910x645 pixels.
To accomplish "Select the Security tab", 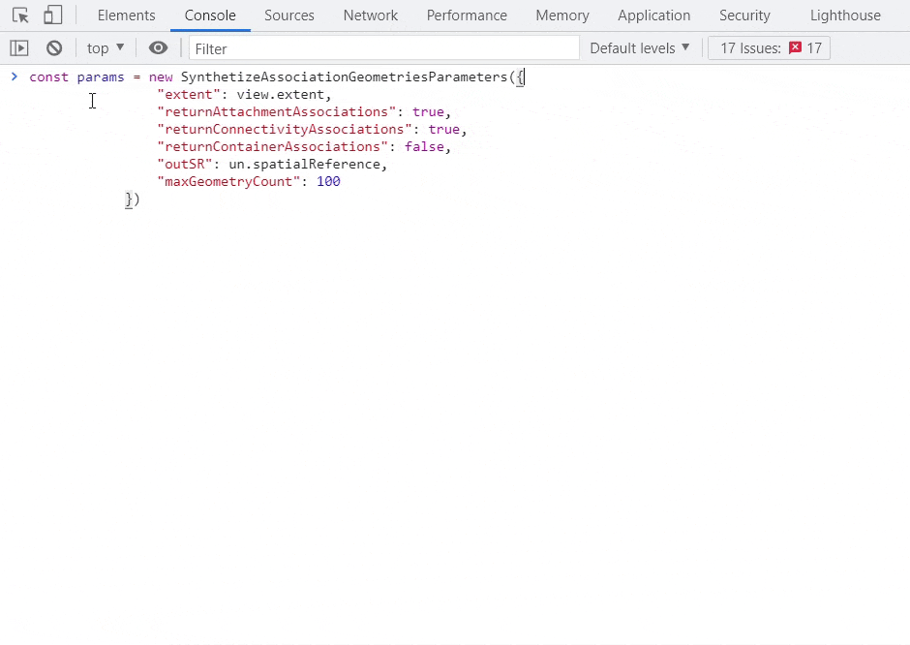I will pyautogui.click(x=744, y=15).
